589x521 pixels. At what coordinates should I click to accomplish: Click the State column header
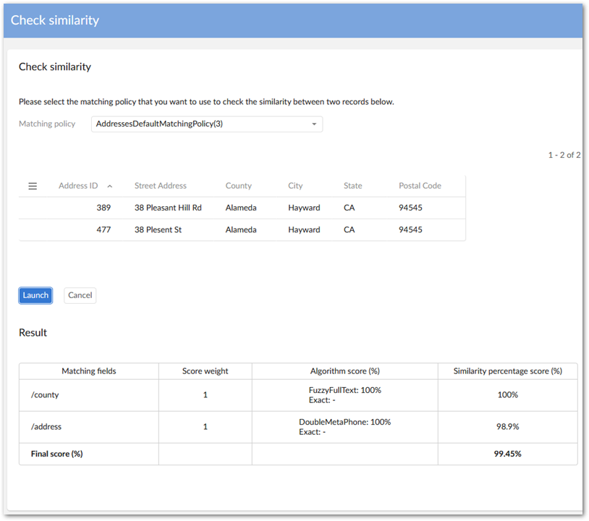point(352,186)
